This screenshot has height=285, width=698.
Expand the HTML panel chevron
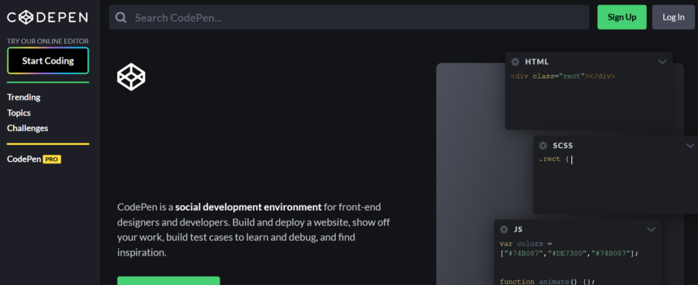point(662,62)
